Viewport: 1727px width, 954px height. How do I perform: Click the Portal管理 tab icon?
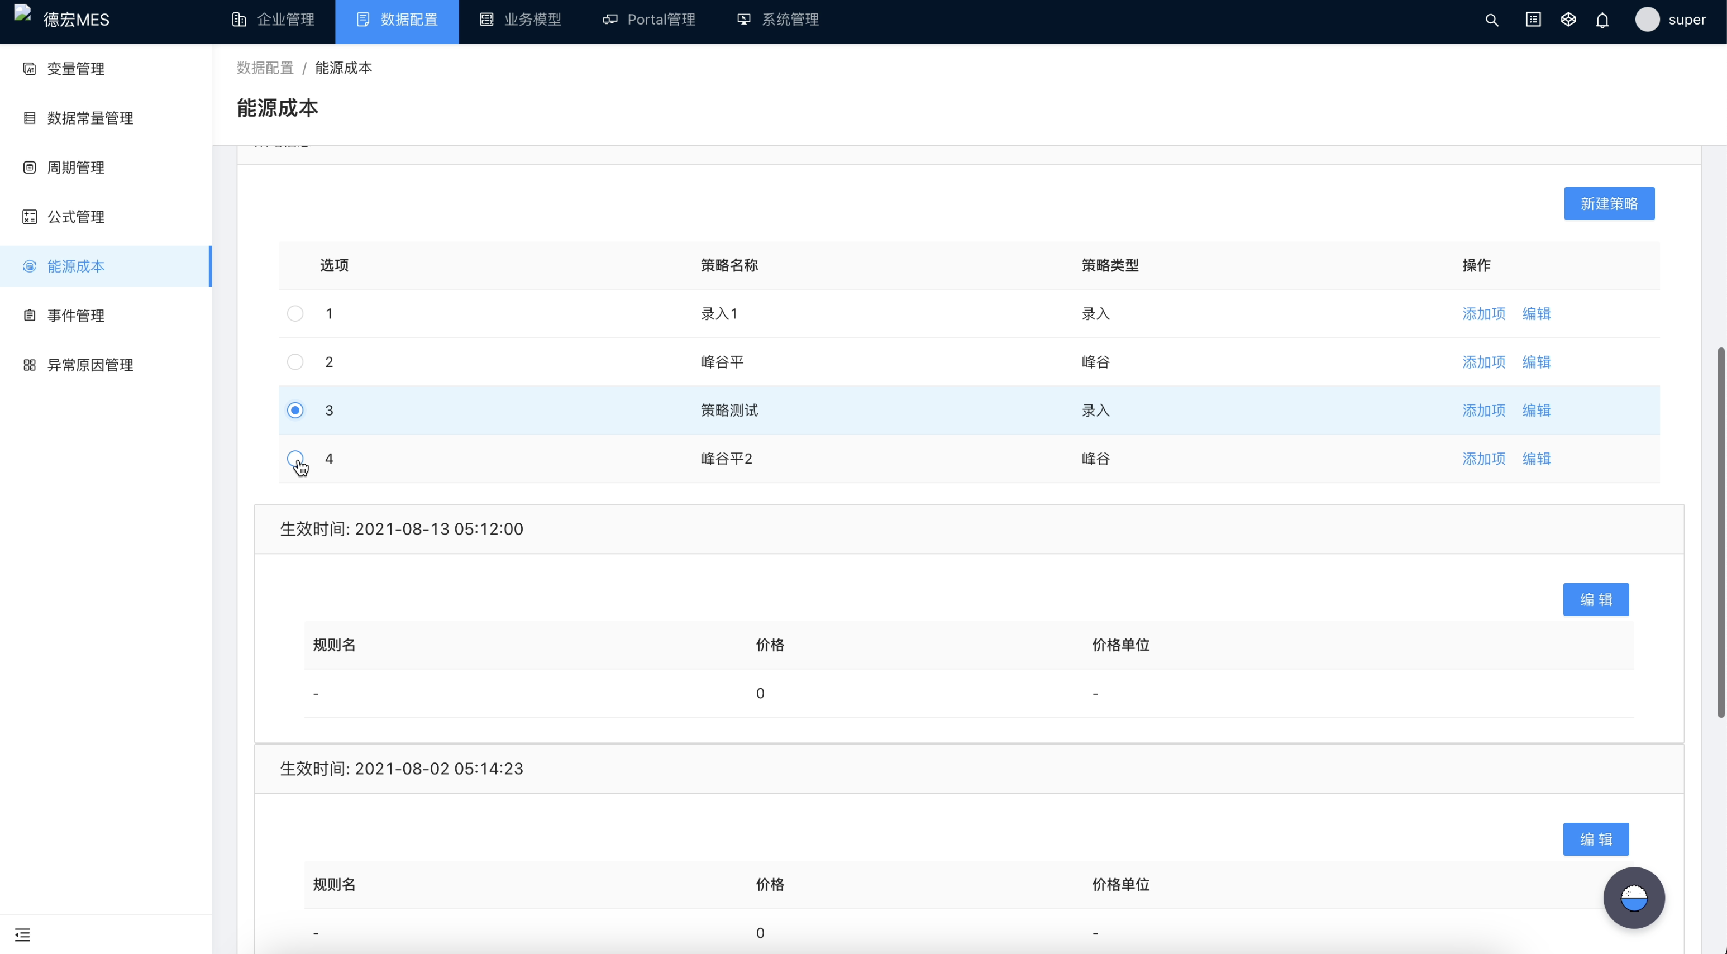pos(610,20)
